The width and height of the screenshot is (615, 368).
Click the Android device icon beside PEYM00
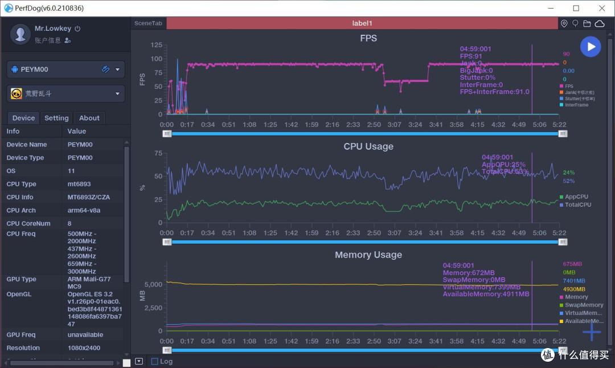[x=15, y=69]
